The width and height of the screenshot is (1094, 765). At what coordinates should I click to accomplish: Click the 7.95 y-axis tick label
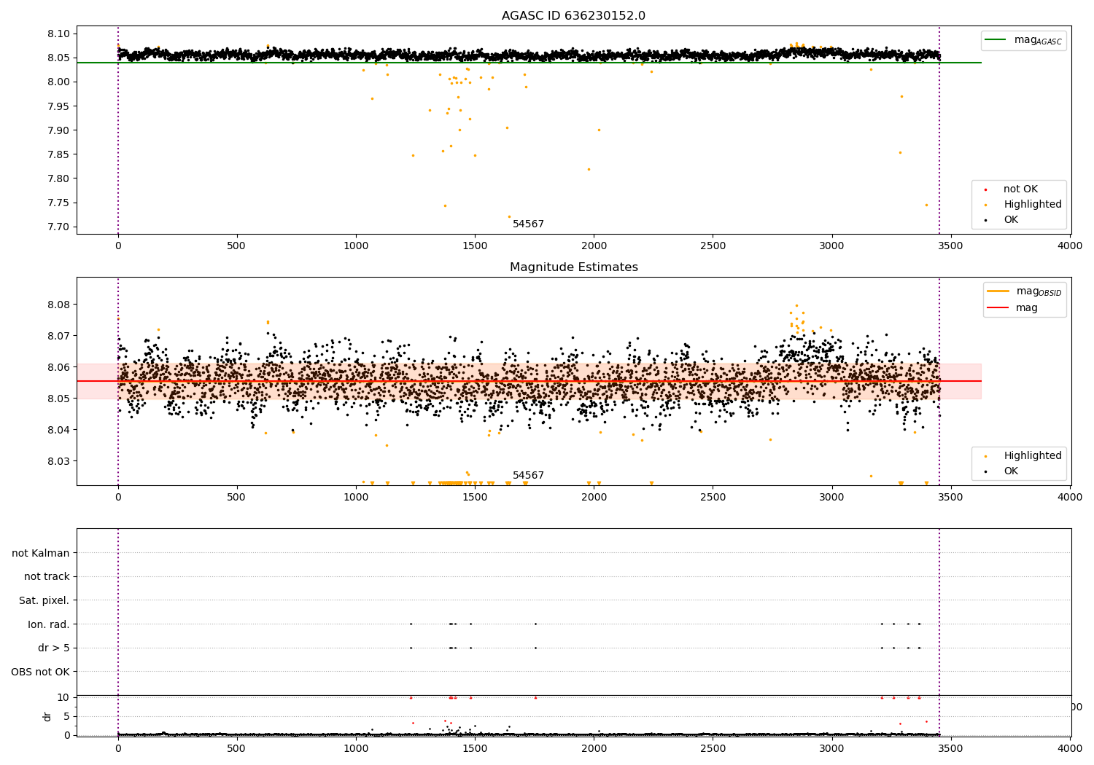[x=58, y=106]
